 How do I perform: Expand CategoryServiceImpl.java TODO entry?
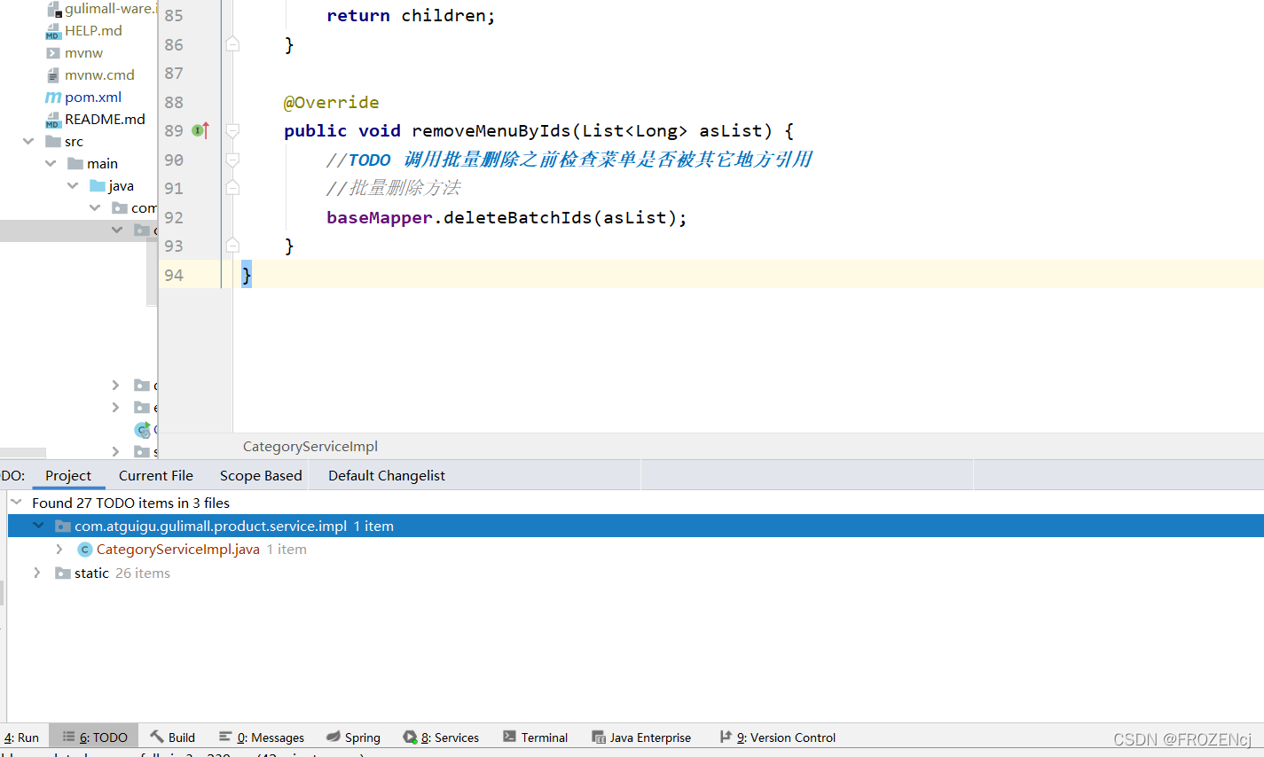tap(59, 550)
